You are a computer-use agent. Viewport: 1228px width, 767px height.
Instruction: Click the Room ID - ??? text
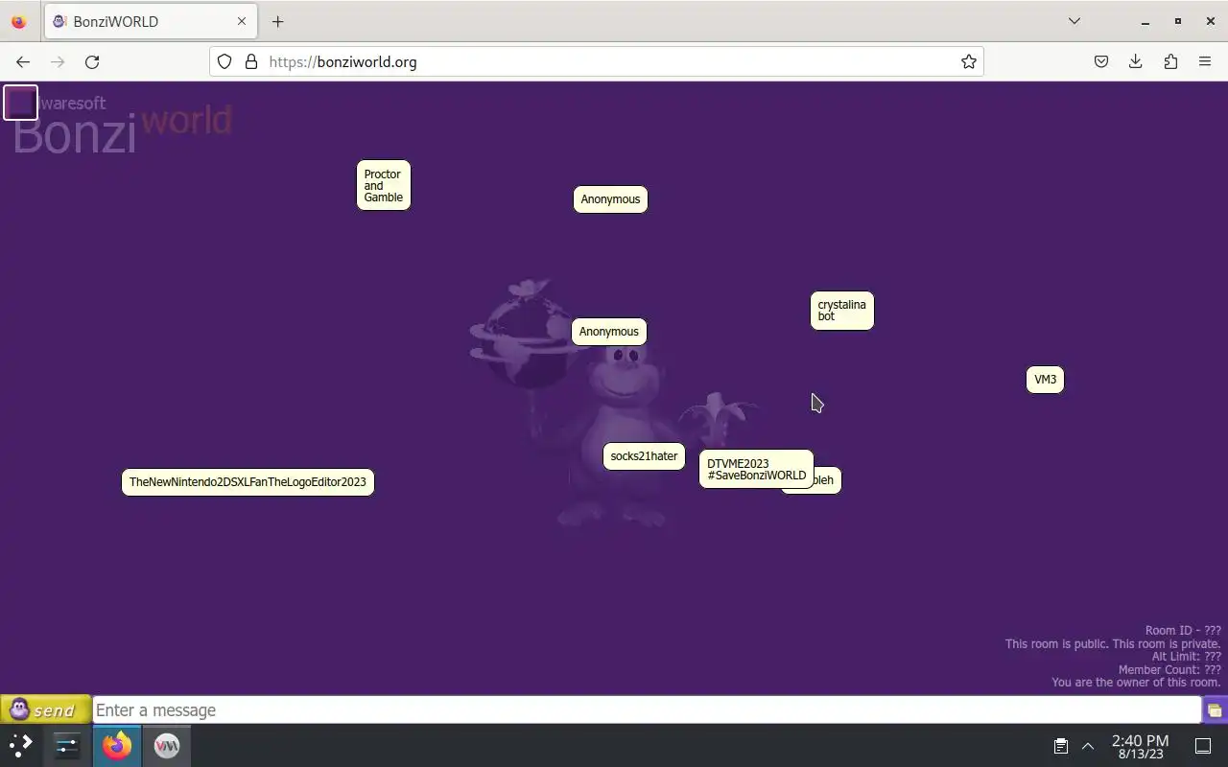[x=1183, y=631]
